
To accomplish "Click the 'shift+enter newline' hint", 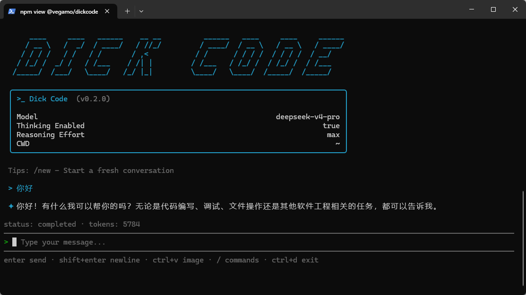I will 99,260.
